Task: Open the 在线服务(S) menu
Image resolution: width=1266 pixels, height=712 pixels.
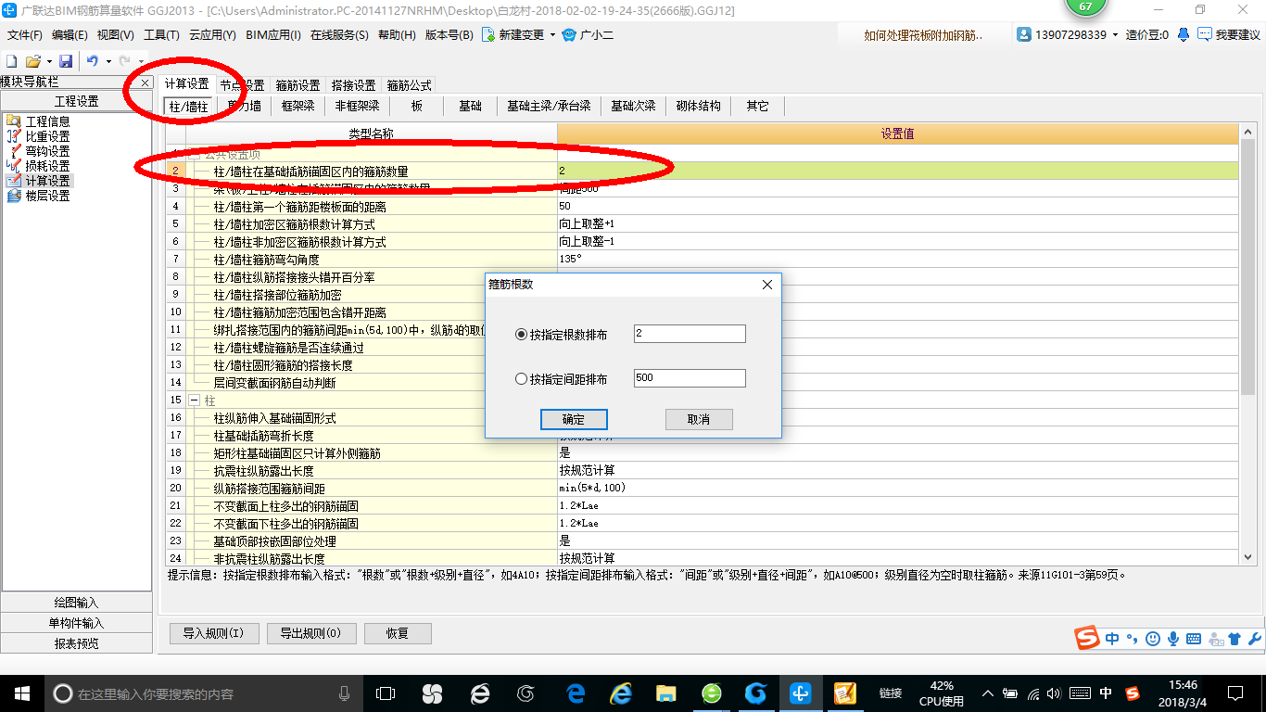Action: (339, 35)
